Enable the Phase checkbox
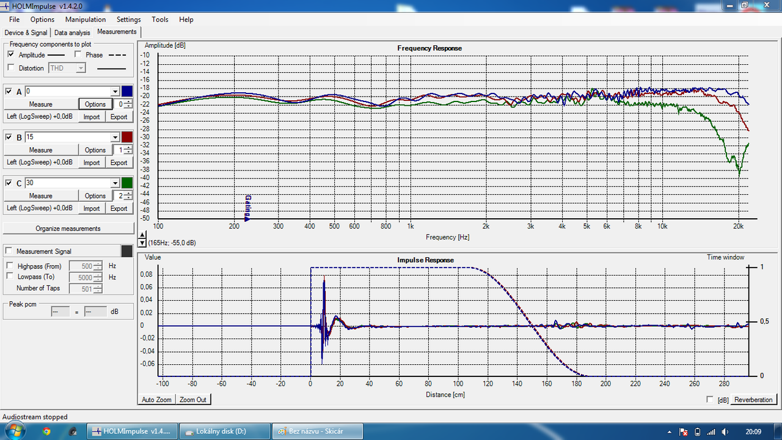The height and width of the screenshot is (440, 782). [78, 54]
